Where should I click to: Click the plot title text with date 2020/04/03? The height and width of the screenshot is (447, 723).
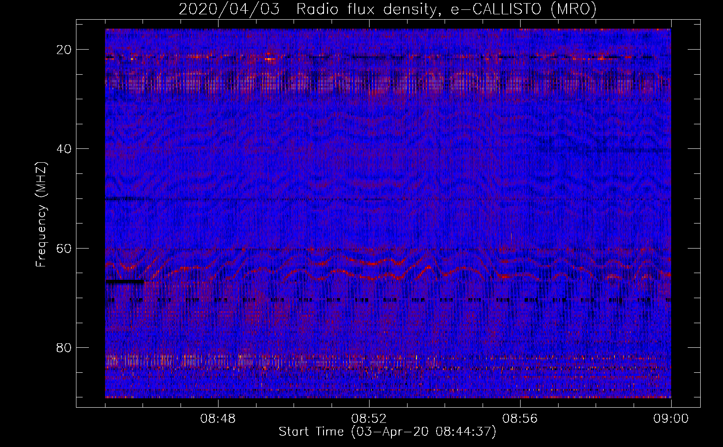point(387,9)
